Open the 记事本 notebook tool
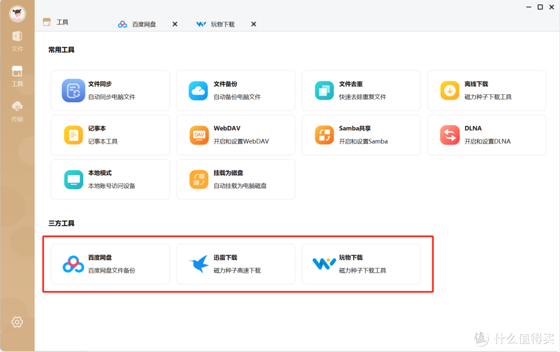The image size is (560, 352). [110, 135]
